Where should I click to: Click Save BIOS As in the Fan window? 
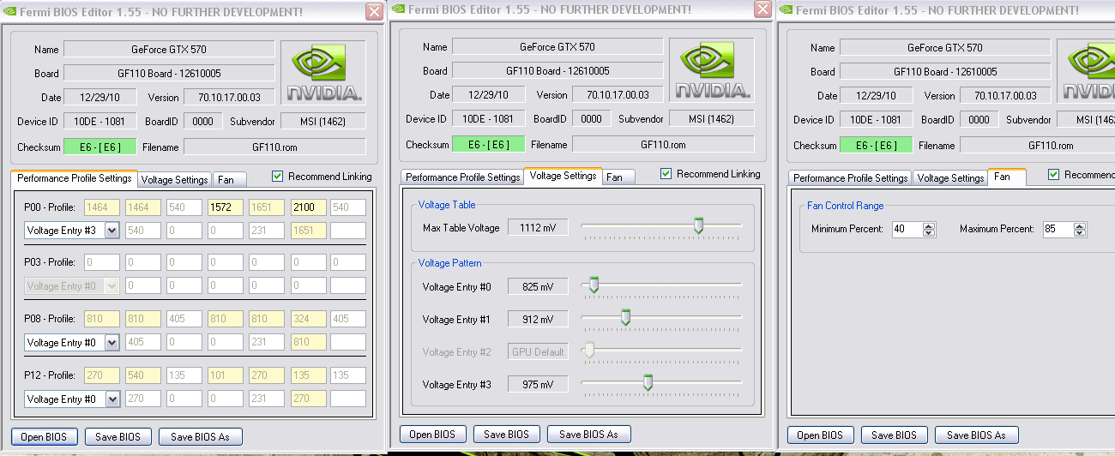[976, 435]
